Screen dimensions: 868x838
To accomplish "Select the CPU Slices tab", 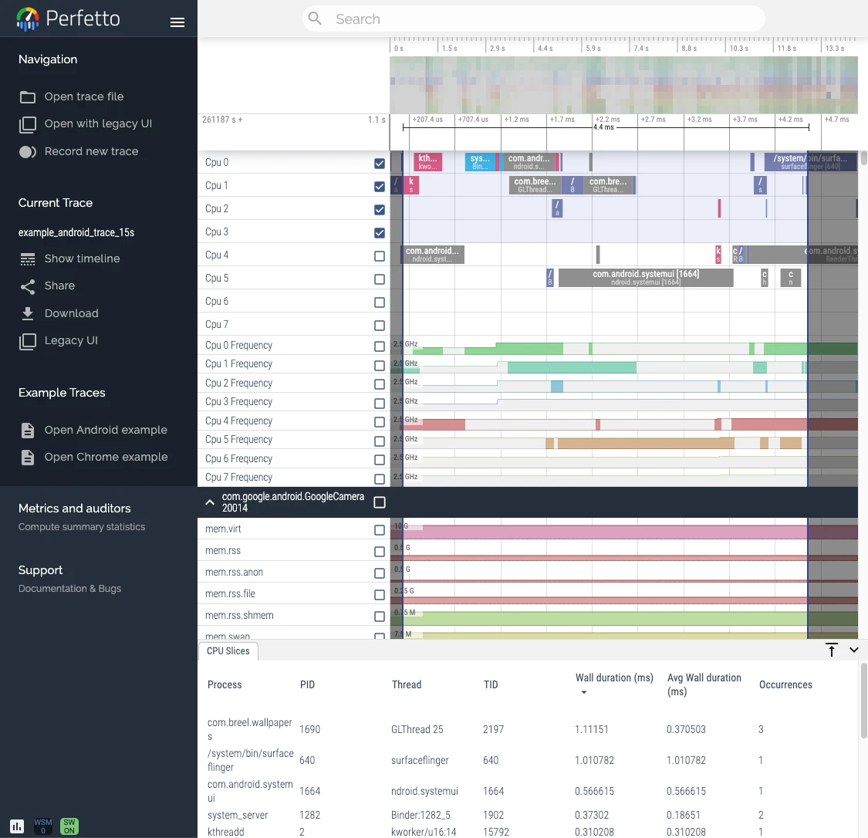I will click(x=228, y=651).
